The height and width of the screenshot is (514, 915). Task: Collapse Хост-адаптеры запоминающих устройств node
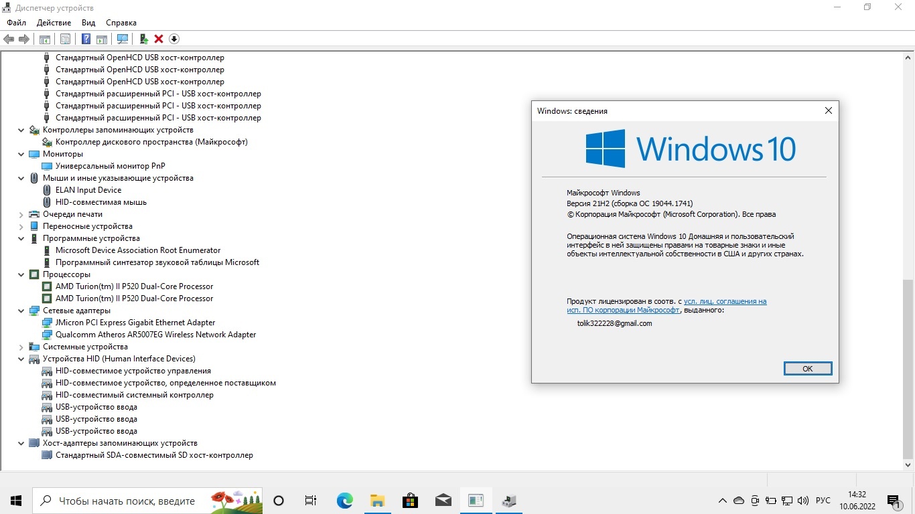click(21, 443)
